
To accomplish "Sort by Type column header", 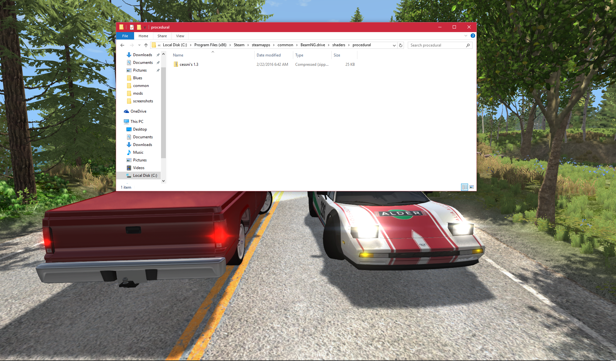I will pos(312,55).
